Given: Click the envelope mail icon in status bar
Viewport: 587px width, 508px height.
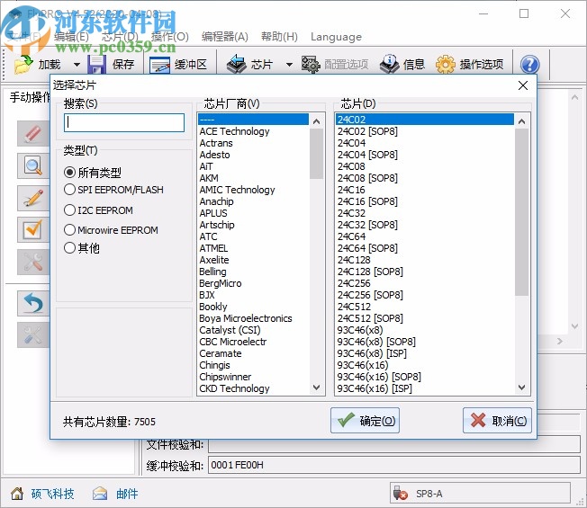Looking at the screenshot, I should 100,494.
